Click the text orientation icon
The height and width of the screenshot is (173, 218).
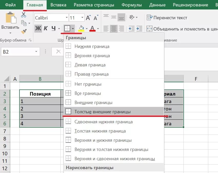tap(131, 17)
